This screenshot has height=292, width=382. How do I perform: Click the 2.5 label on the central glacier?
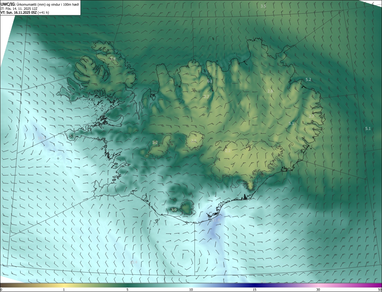194,141
